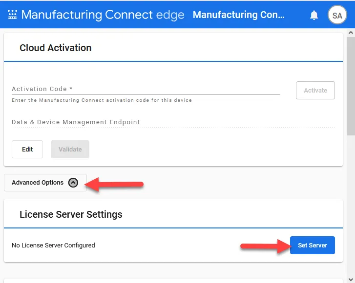Open notifications bell icon

(314, 15)
